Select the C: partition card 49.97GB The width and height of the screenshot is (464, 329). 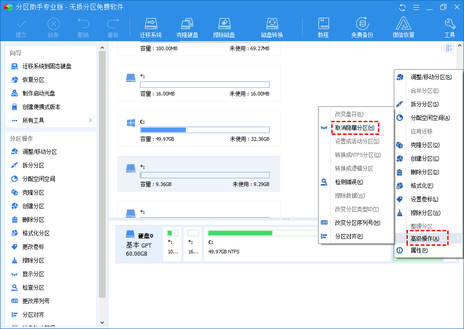[199, 129]
